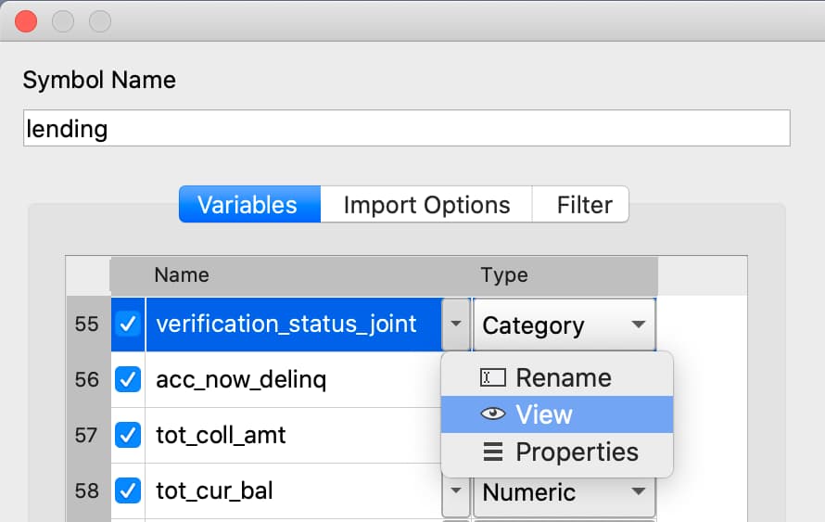
Task: Uncheck the acc_now_delinq checkbox
Action: coord(128,379)
